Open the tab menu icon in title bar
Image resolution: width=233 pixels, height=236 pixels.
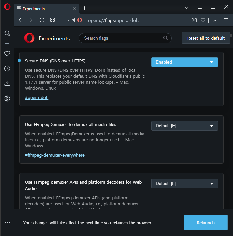click(x=186, y=7)
